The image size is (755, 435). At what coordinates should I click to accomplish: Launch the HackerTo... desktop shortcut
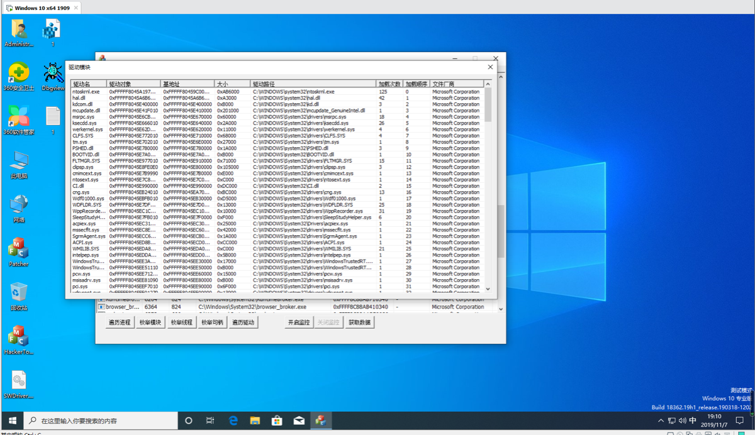pos(18,341)
